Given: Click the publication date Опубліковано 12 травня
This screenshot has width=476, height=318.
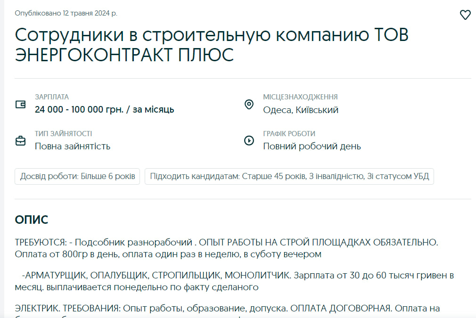Looking at the screenshot, I should [x=66, y=14].
